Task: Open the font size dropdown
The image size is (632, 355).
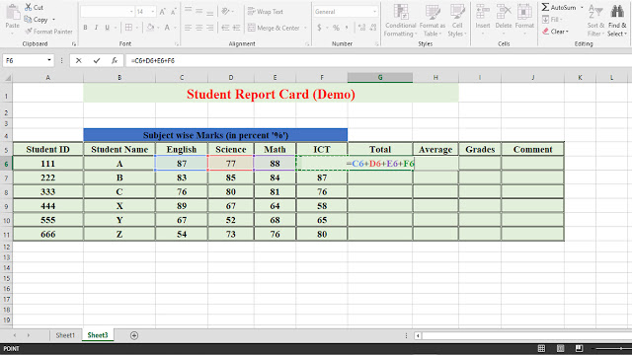Action: tap(153, 12)
